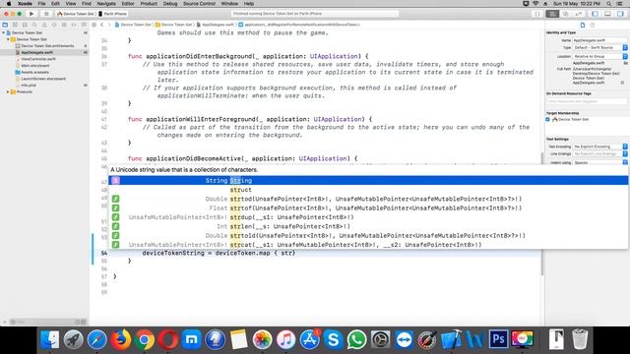Open the file Type dropdown
This screenshot has height=354, width=630.
(x=599, y=48)
